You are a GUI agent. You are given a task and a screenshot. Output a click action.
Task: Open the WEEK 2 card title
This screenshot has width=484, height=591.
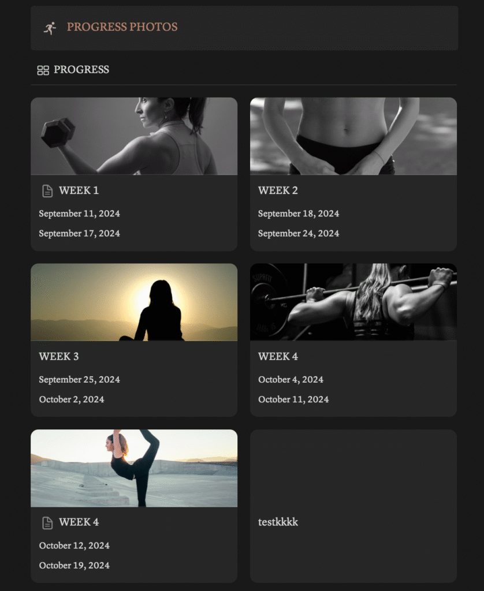278,190
